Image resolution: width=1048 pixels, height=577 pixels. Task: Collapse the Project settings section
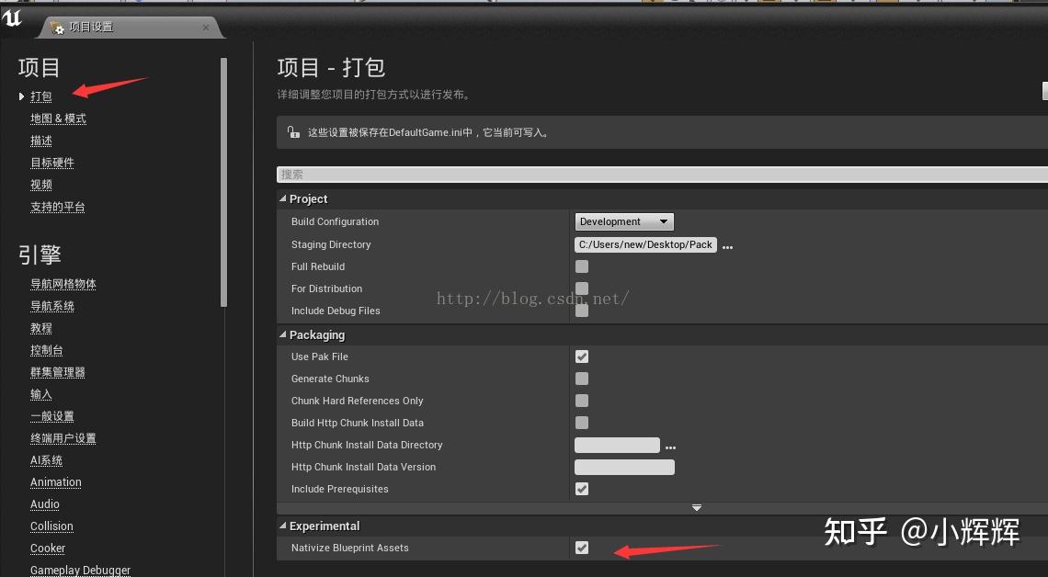282,198
